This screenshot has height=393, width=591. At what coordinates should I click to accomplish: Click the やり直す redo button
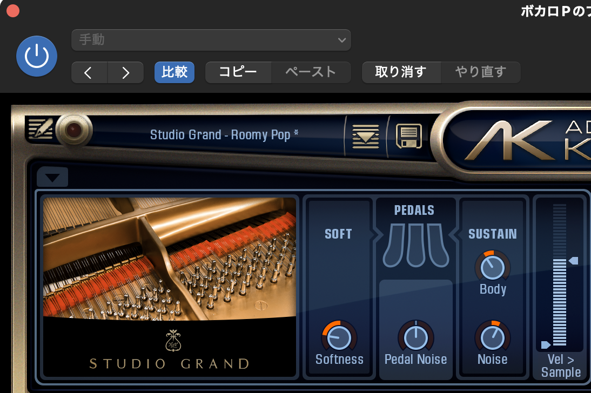(481, 72)
